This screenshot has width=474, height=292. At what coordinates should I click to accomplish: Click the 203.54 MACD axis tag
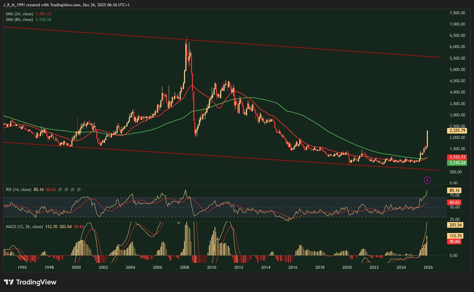point(455,225)
